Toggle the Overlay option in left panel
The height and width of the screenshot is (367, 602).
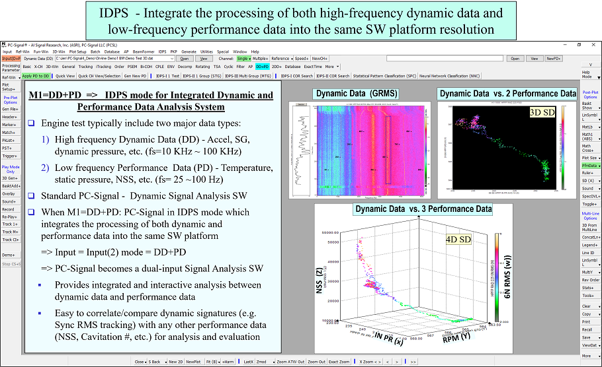pyautogui.click(x=9, y=194)
